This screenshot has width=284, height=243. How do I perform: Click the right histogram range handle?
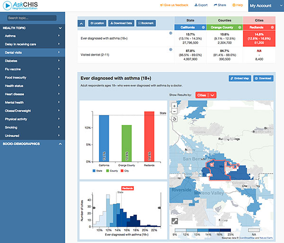point(159,208)
